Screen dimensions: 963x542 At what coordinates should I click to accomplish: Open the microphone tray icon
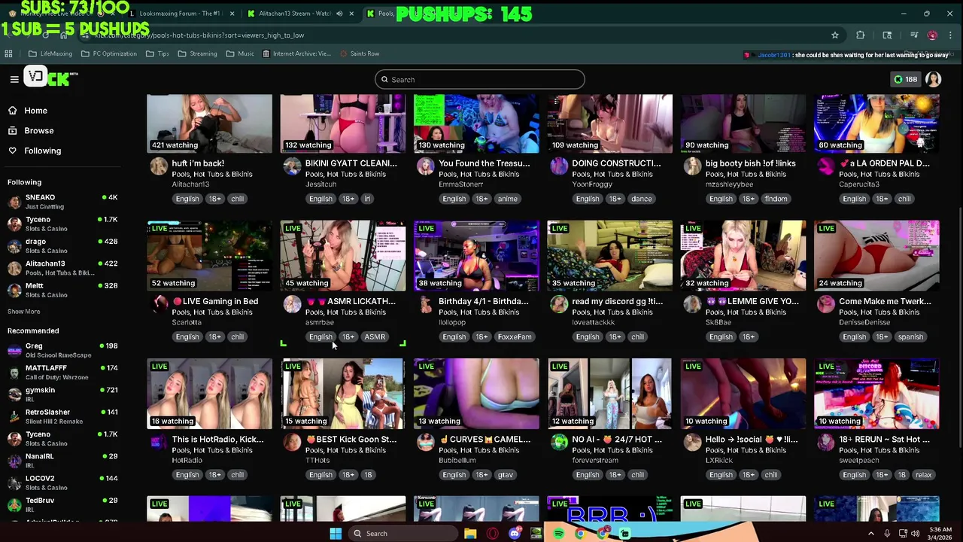(x=887, y=534)
